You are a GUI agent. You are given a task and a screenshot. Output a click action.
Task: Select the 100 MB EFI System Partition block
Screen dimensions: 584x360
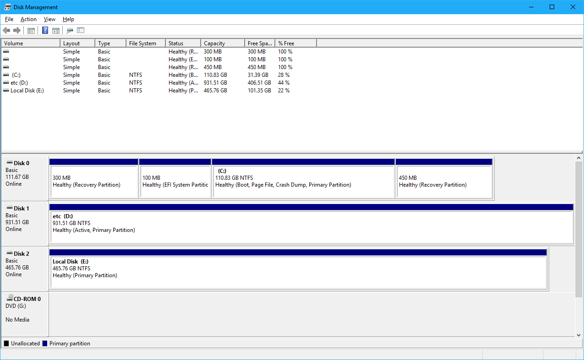[175, 178]
